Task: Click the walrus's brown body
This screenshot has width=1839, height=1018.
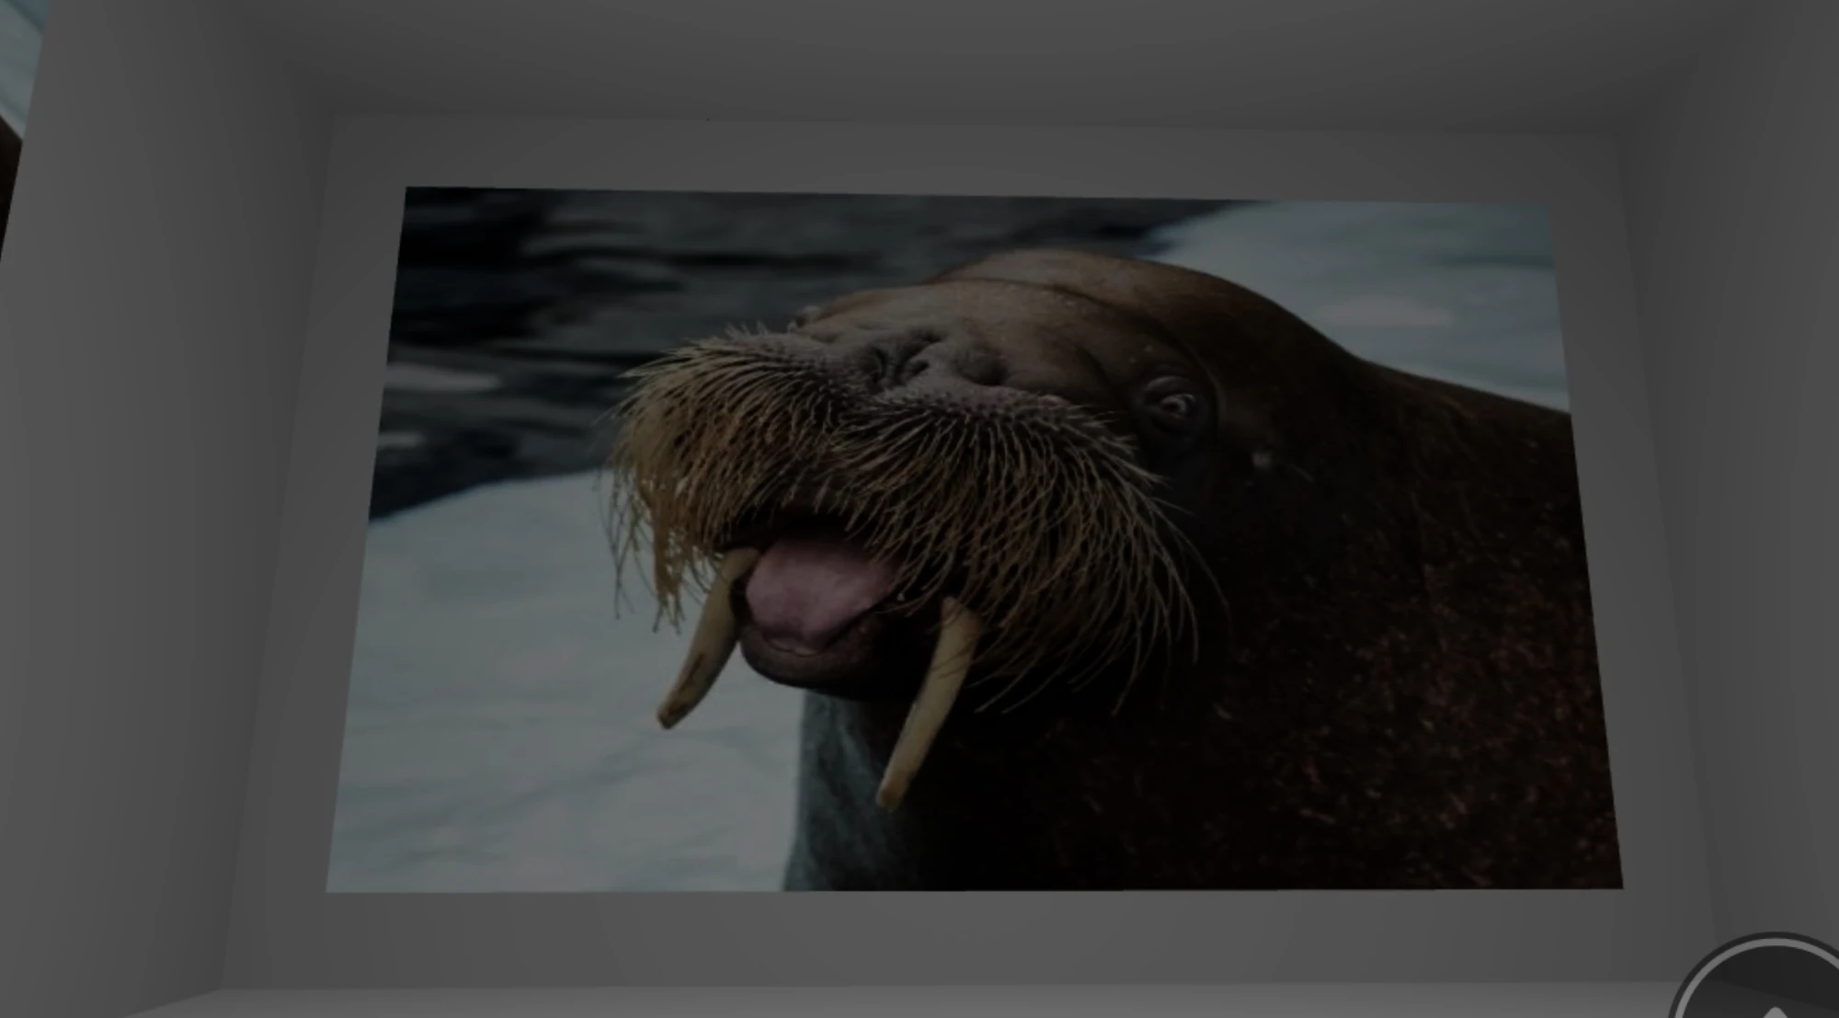Action: point(1379,690)
